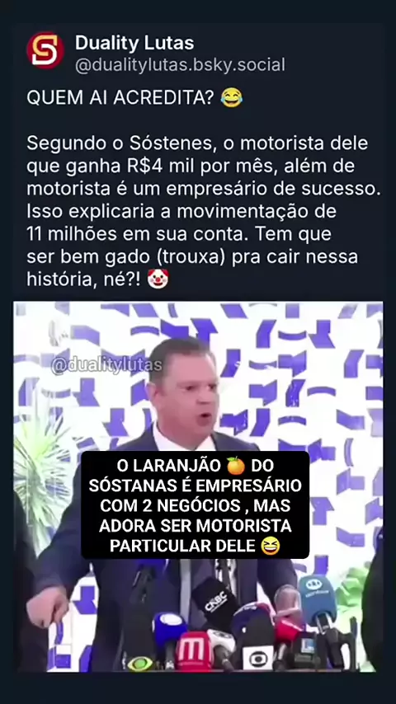Click the red M logo microphone
Screen dimensions: 396x704
(x=194, y=651)
